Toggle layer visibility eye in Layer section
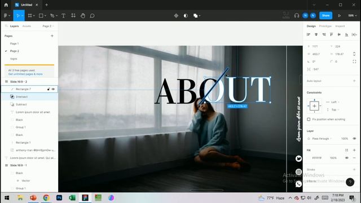The height and width of the screenshot is (203, 361). [x=354, y=139]
